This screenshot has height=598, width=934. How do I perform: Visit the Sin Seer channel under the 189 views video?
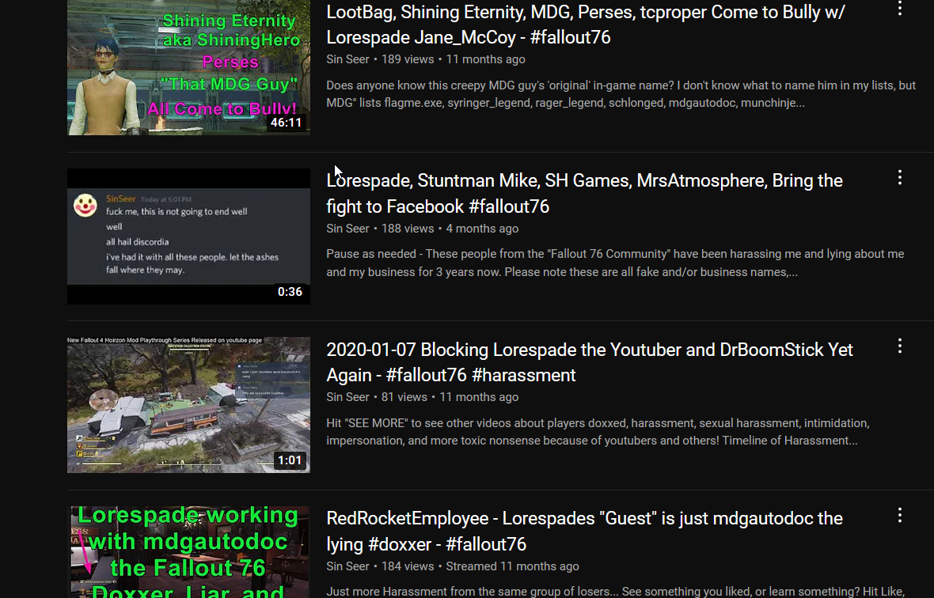[x=347, y=59]
